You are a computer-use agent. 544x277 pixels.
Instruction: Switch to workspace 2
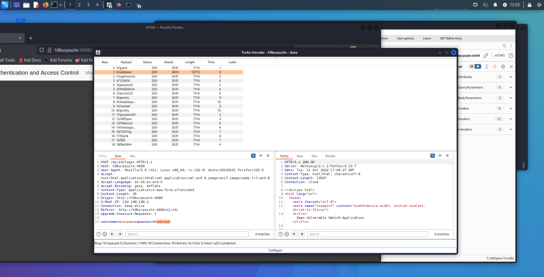pos(79,5)
